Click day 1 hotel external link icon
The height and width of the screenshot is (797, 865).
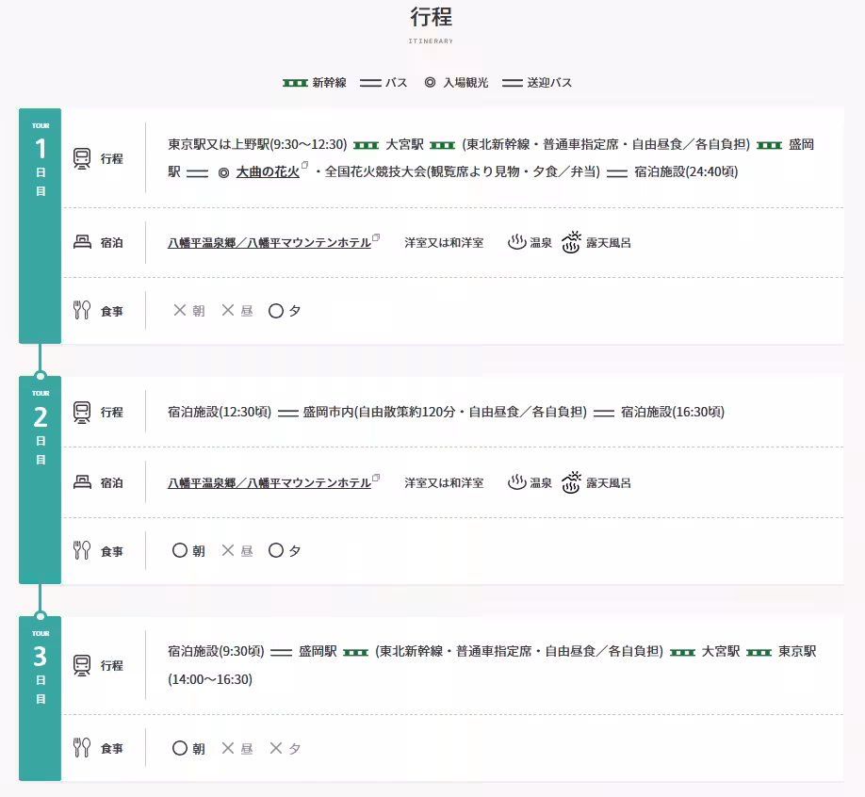[x=376, y=237]
